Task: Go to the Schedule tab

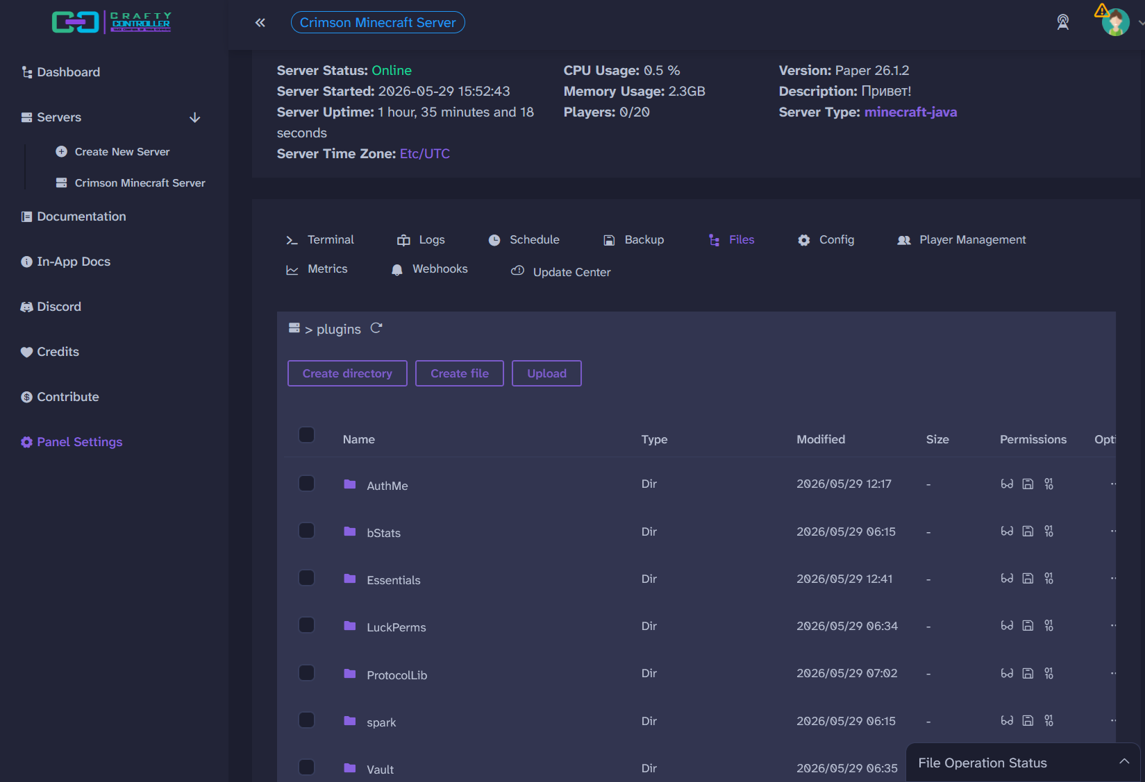Action: [x=524, y=239]
